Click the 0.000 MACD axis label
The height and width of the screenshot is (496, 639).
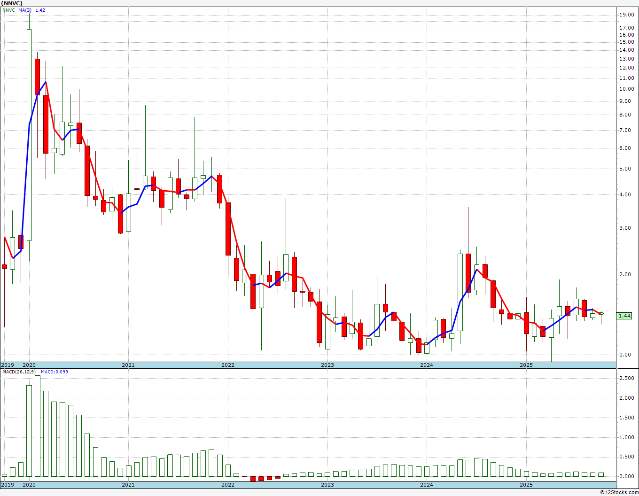point(627,476)
